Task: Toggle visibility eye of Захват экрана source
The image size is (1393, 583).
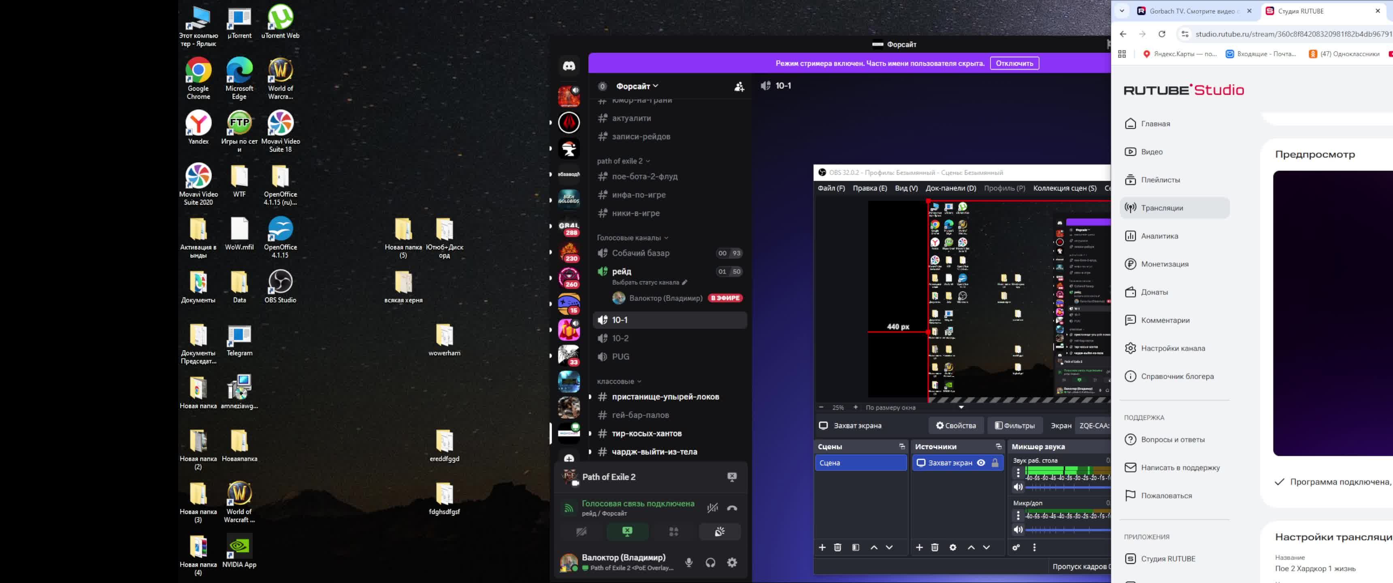Action: pos(981,463)
